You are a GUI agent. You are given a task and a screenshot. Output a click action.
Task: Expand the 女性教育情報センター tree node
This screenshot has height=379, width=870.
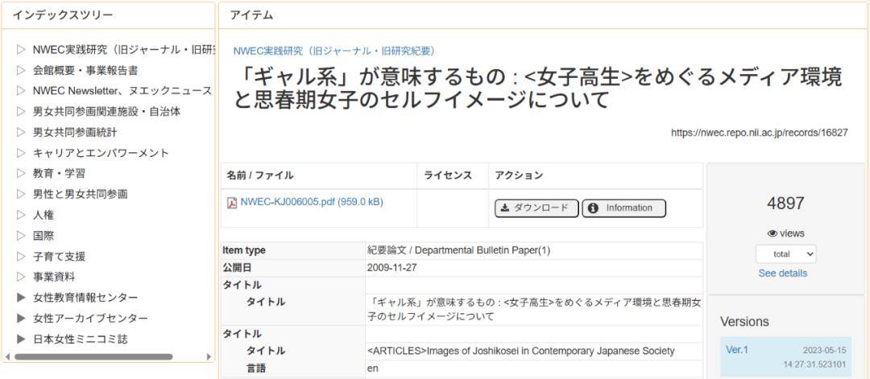pos(21,298)
